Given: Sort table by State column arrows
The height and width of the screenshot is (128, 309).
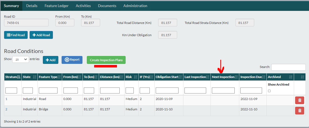Looking at the screenshot, I should point(34,77).
